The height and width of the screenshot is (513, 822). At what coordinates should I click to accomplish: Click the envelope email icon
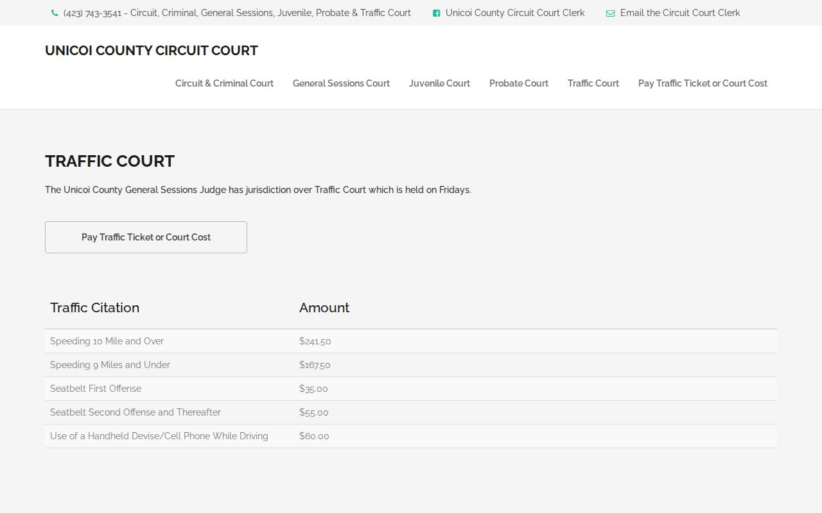coord(610,13)
